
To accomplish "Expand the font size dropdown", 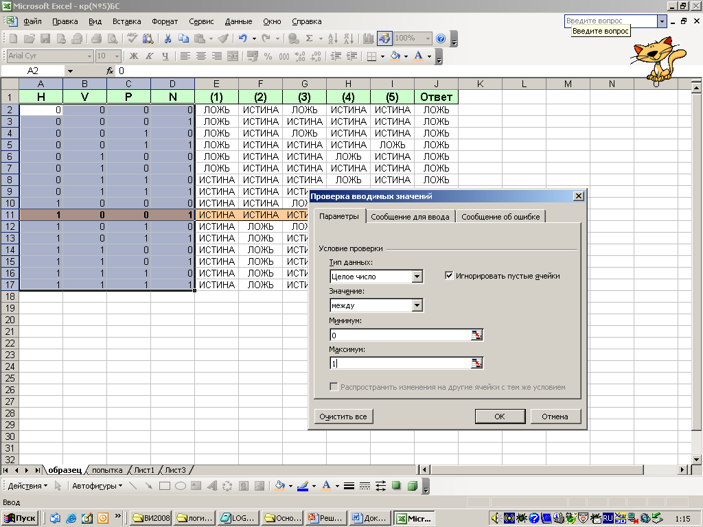I will coord(117,56).
